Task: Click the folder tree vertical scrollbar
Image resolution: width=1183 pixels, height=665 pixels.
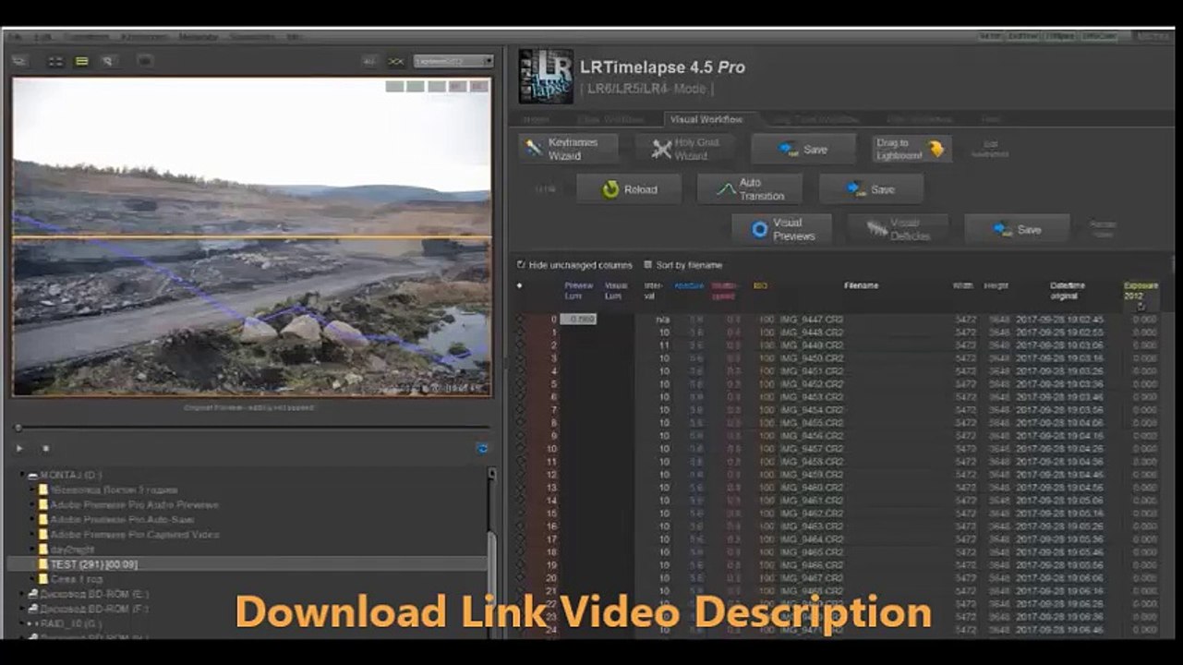Action: [x=492, y=552]
